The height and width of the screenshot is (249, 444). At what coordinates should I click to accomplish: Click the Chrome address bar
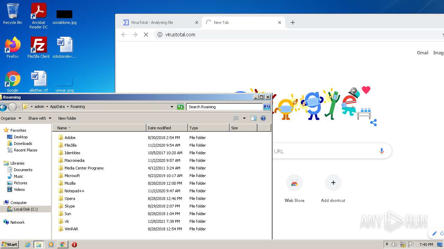tap(298, 35)
